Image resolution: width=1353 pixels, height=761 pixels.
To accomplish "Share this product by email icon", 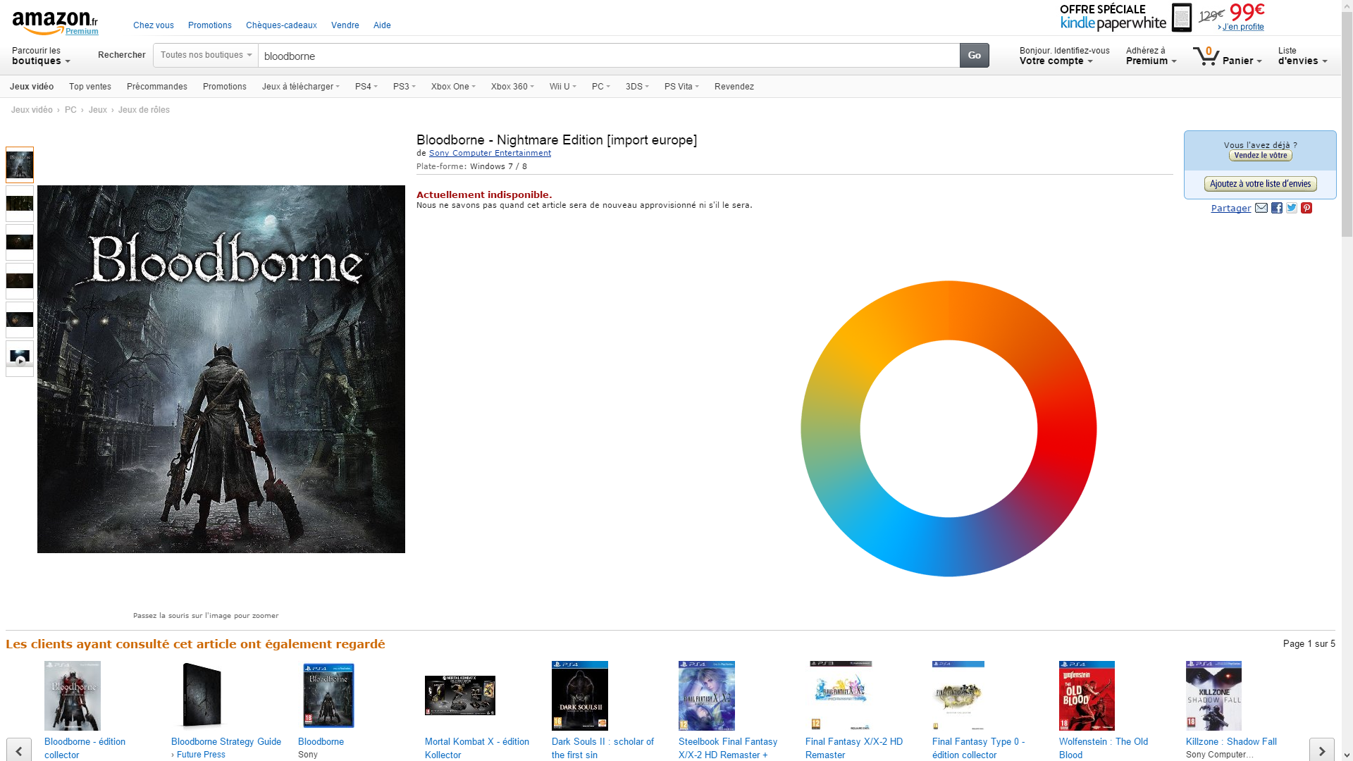I will click(1261, 208).
